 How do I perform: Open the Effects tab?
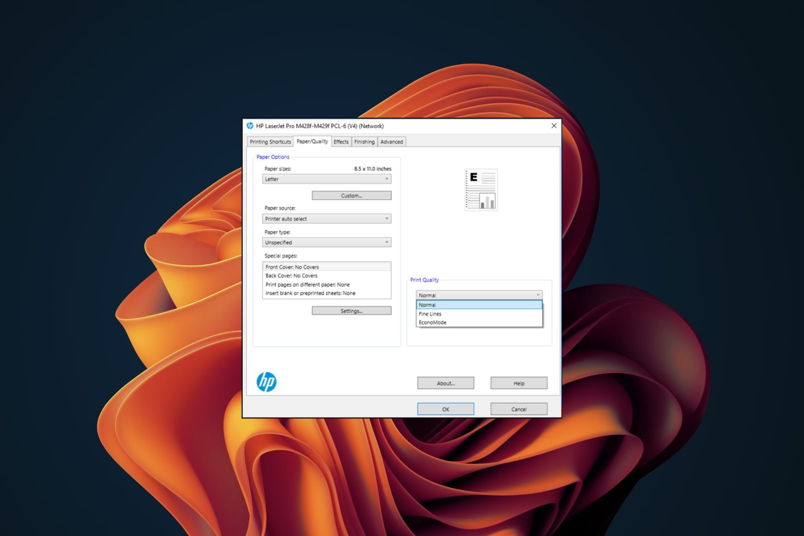[x=341, y=142]
